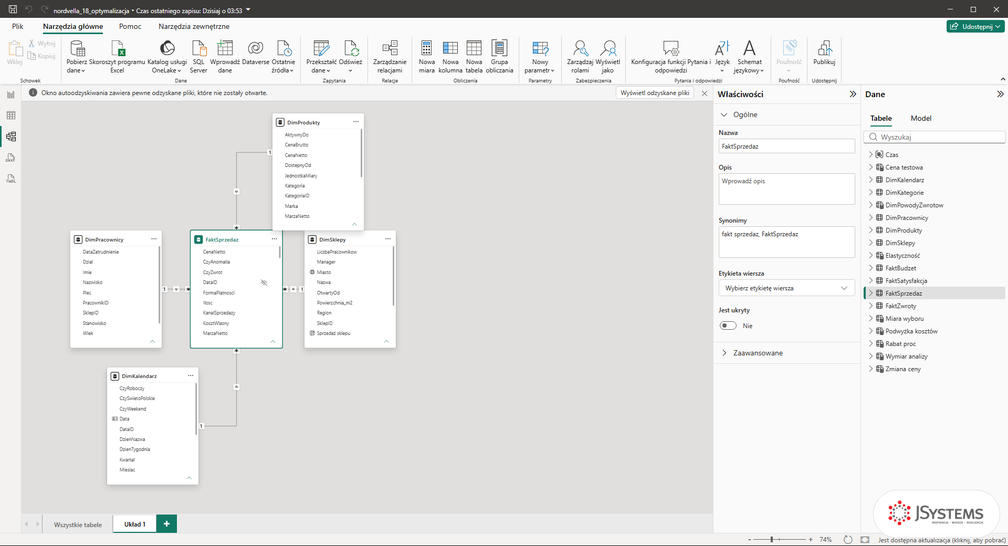Open the Pobierz dane ribbon button
The image size is (1008, 546).
click(x=77, y=57)
